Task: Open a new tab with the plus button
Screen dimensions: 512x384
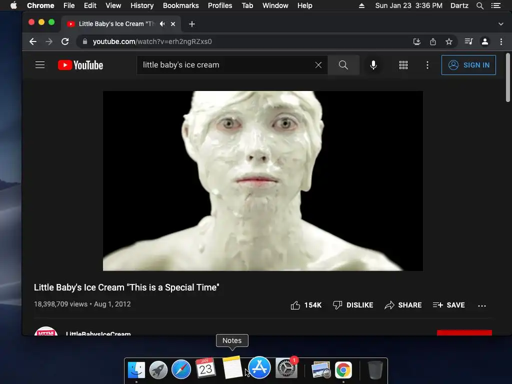Action: click(192, 24)
